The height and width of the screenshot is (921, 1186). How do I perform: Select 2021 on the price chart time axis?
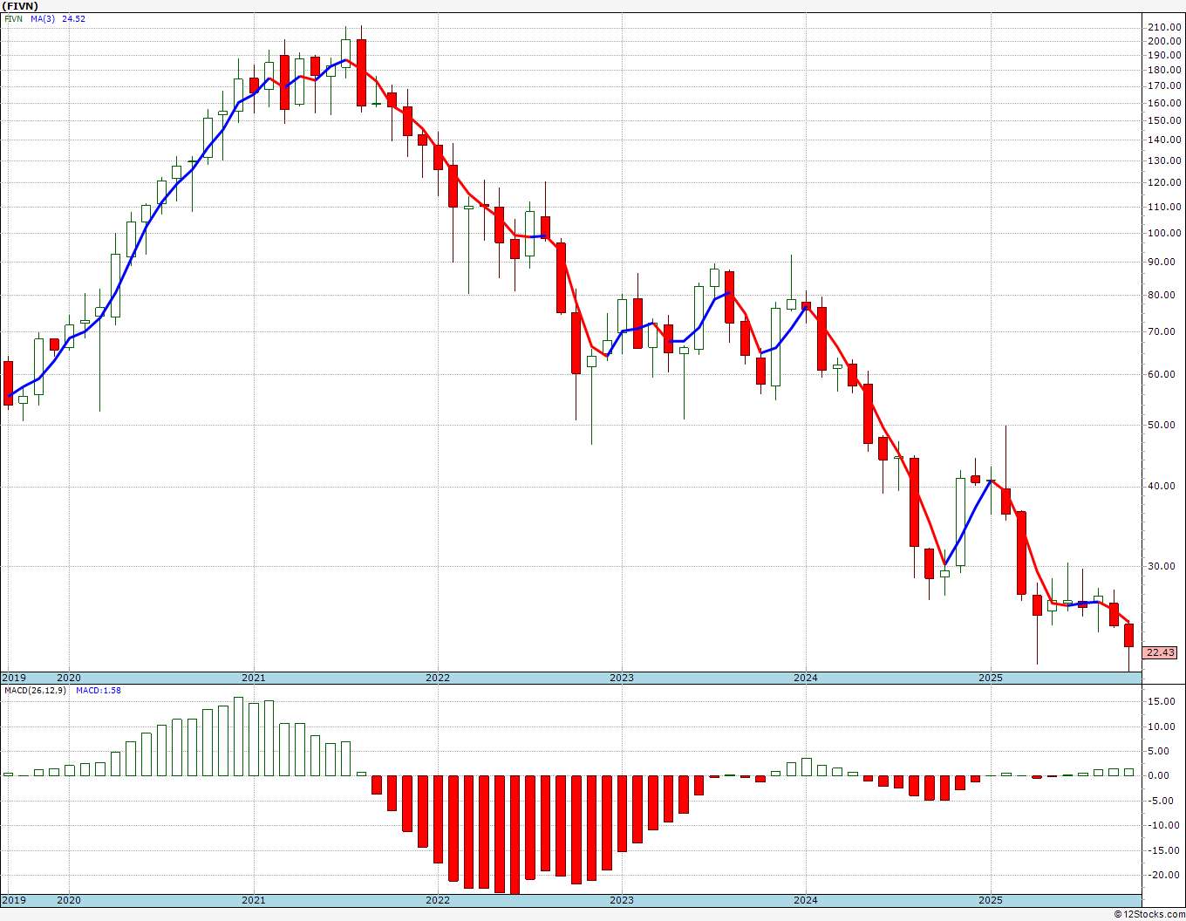254,678
